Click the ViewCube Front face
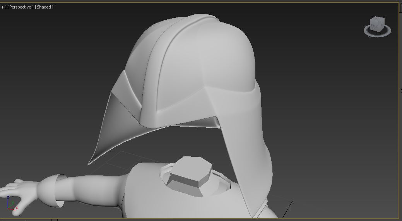The image size is (402, 221). [x=375, y=26]
